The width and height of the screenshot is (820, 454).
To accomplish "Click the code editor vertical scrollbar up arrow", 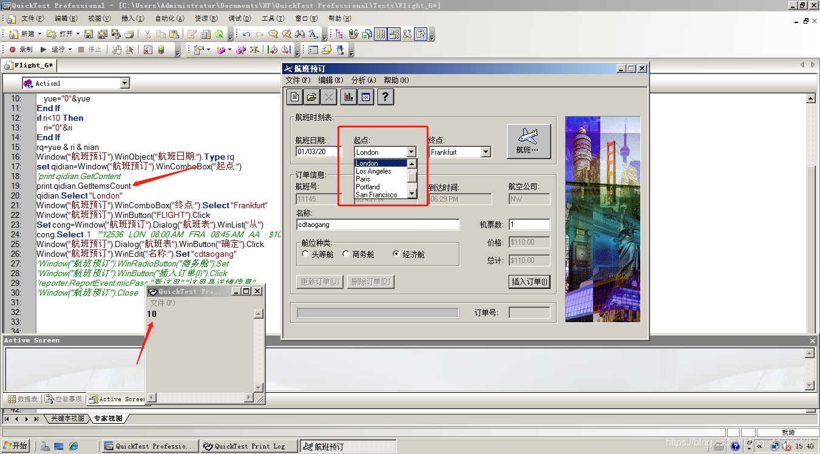I will click(810, 98).
